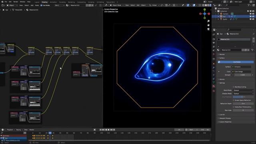Click the Refraction Depth field
256x144 pixels.
(x=243, y=104)
